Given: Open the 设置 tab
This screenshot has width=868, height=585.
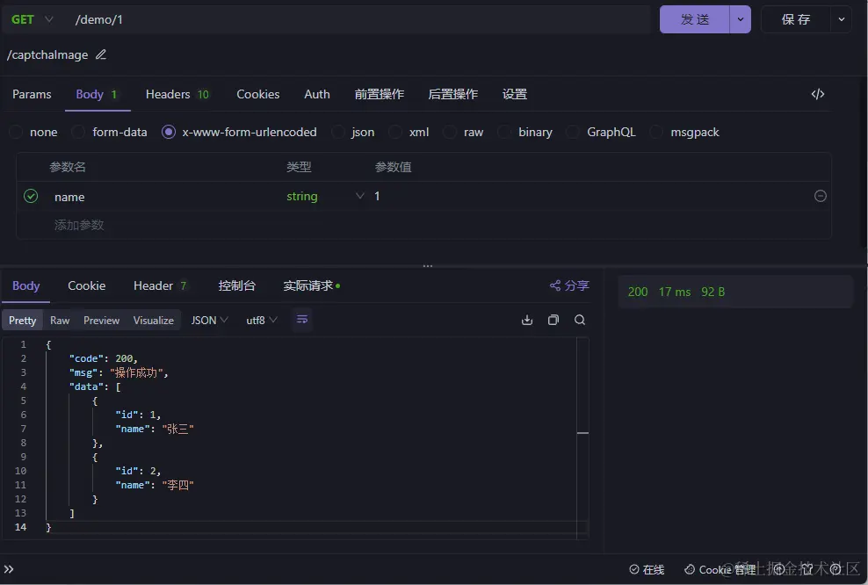Looking at the screenshot, I should tap(514, 94).
